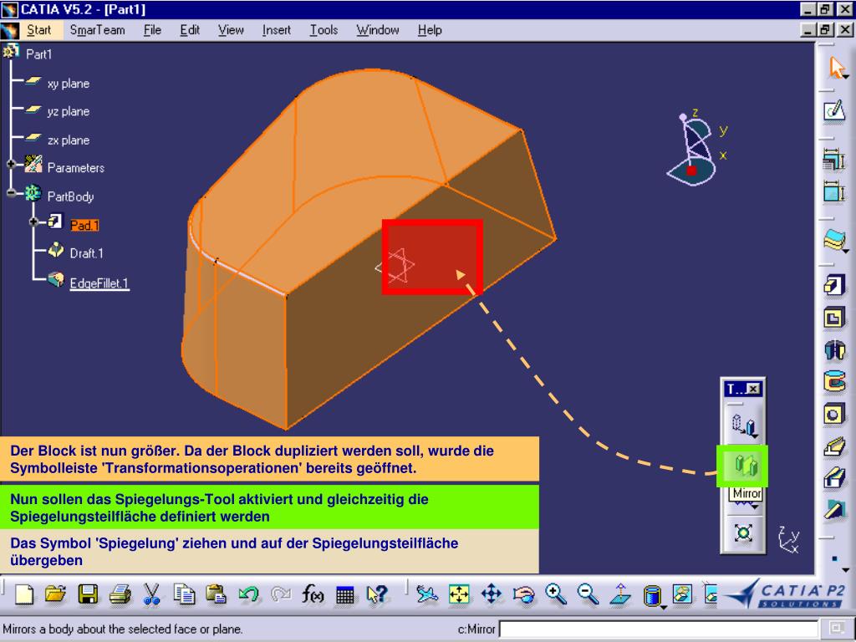Select zx plane in the tree

click(69, 140)
